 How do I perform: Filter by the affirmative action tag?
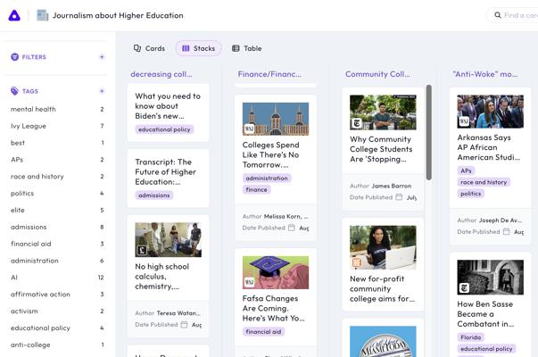tap(40, 295)
